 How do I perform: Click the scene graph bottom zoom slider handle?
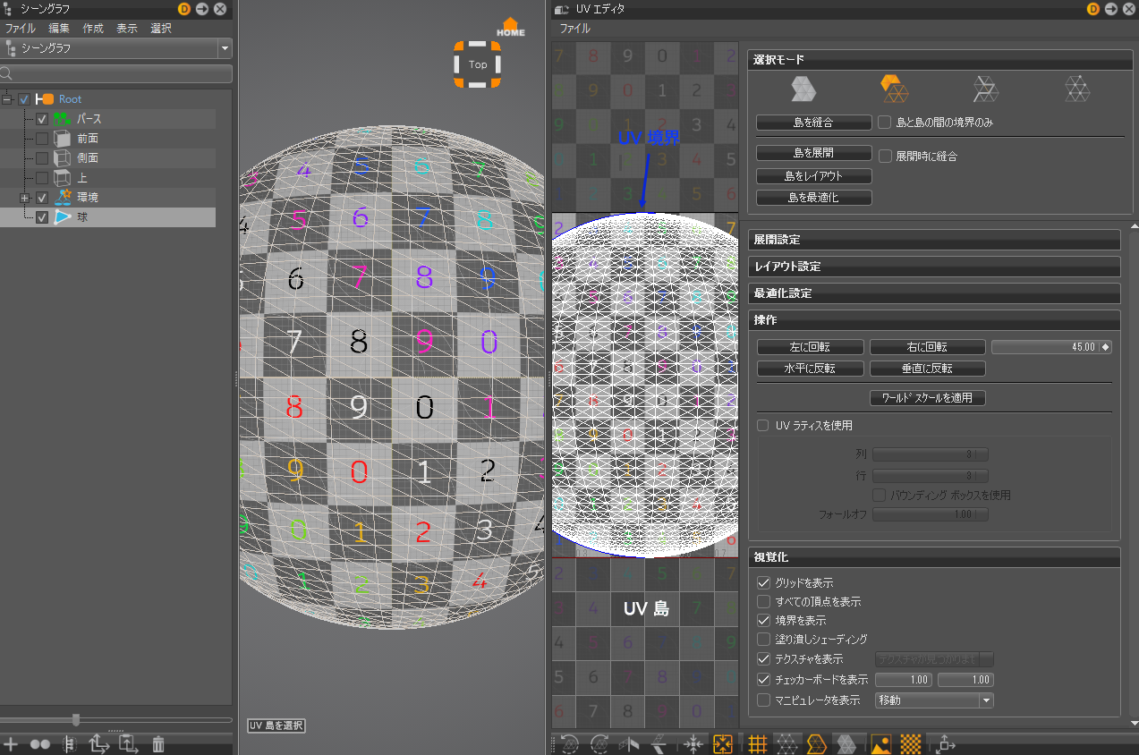tap(76, 719)
